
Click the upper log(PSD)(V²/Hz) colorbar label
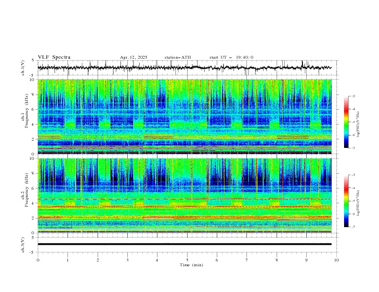(358, 125)
